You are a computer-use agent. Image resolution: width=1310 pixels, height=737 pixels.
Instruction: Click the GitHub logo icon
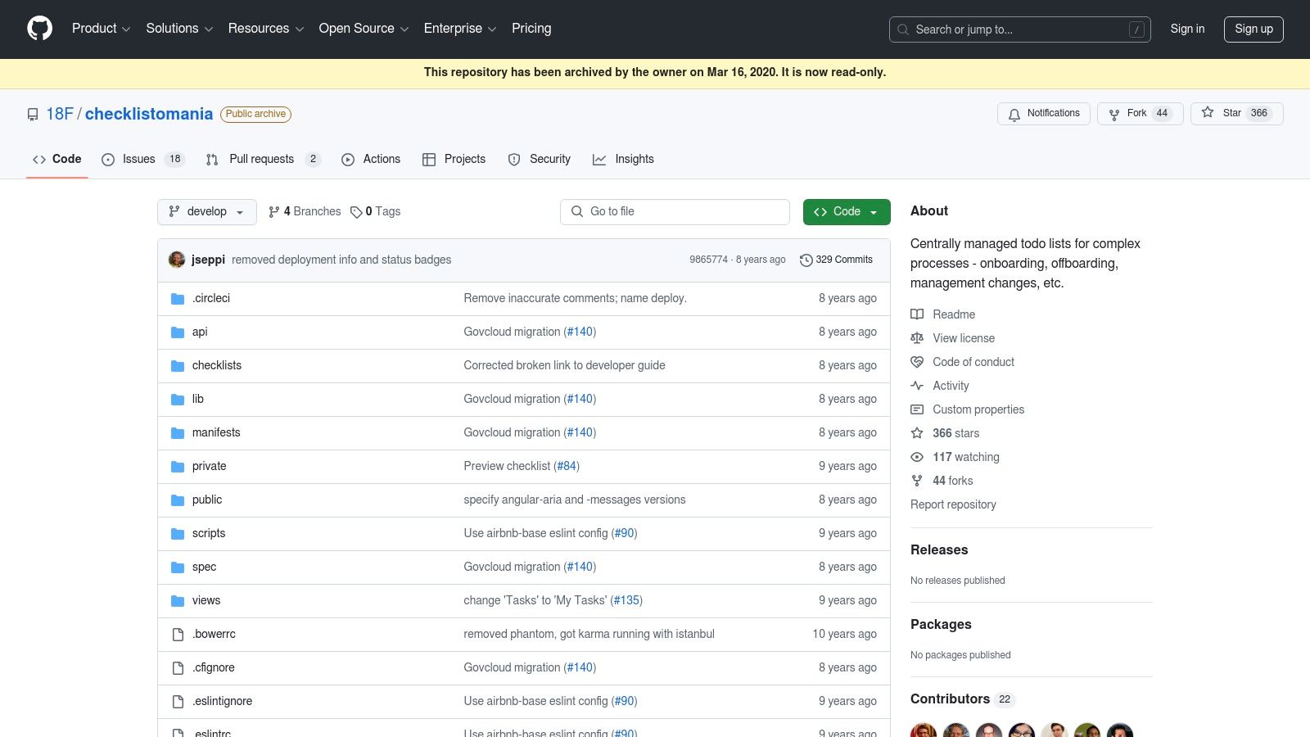coord(39,29)
